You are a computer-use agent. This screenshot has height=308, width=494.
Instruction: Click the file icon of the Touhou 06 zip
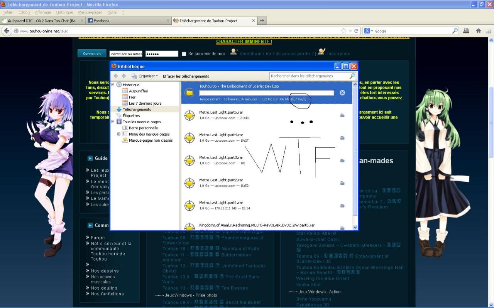point(189,93)
